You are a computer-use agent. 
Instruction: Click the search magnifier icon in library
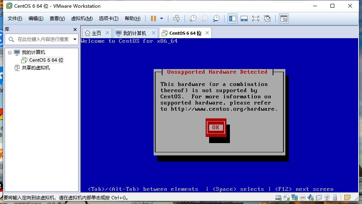tap(11, 39)
